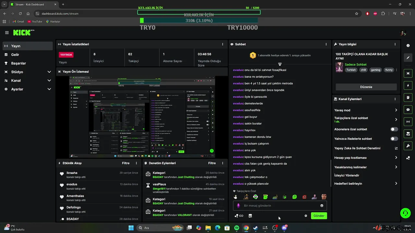Open Spotify from the taskbar
This screenshot has width=415, height=233.
point(237,228)
